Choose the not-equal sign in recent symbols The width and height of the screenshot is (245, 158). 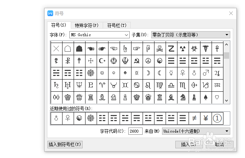tap(194, 118)
